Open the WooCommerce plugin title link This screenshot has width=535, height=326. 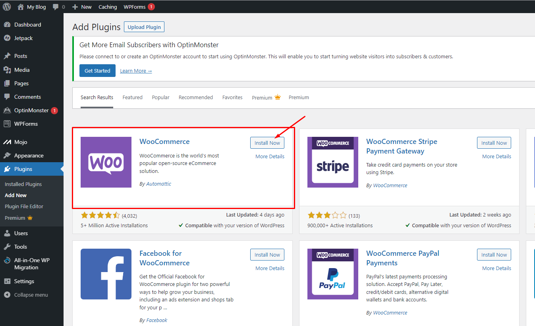(164, 142)
